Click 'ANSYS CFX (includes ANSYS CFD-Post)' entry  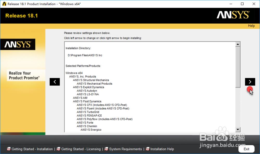click(x=102, y=105)
